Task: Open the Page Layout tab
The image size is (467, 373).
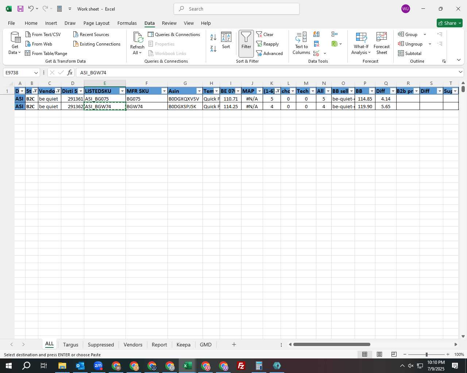Action: (96, 23)
